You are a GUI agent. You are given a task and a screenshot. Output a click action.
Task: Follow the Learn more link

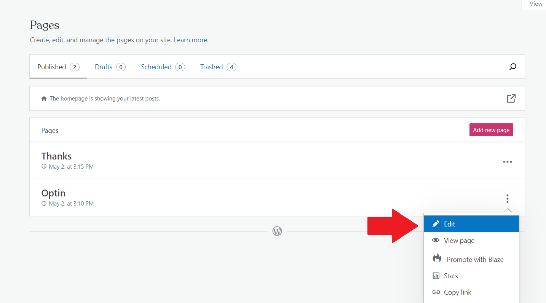click(191, 40)
